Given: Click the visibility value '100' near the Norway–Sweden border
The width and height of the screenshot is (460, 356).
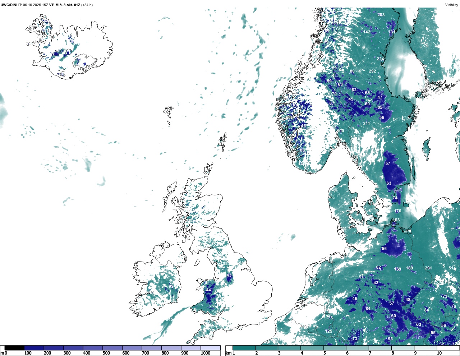Looking at the screenshot, I should click(340, 131).
